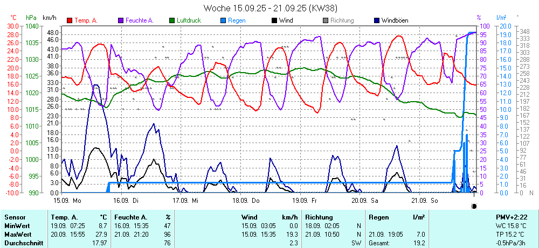The height and width of the screenshot is (248, 539).
Task: Click the dark blue Windböen legend swatch
Action: [x=377, y=20]
